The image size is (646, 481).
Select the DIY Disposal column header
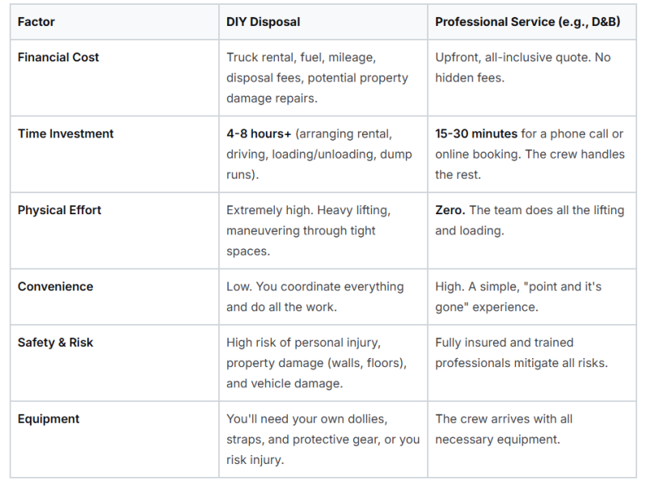[x=263, y=22]
